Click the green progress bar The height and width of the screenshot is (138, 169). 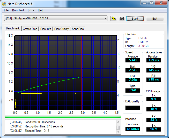(63, 117)
